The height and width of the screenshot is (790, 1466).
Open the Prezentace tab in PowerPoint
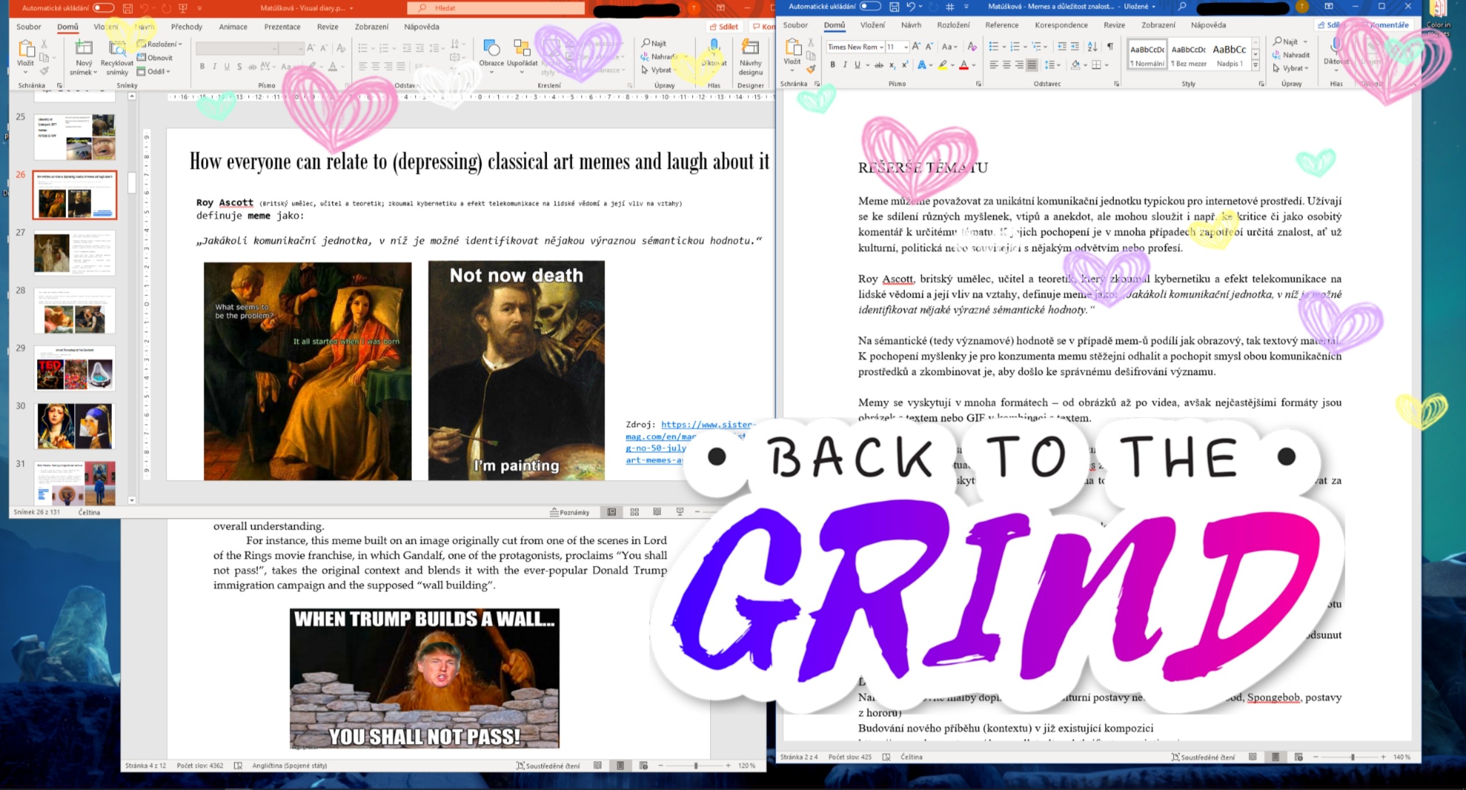[282, 27]
